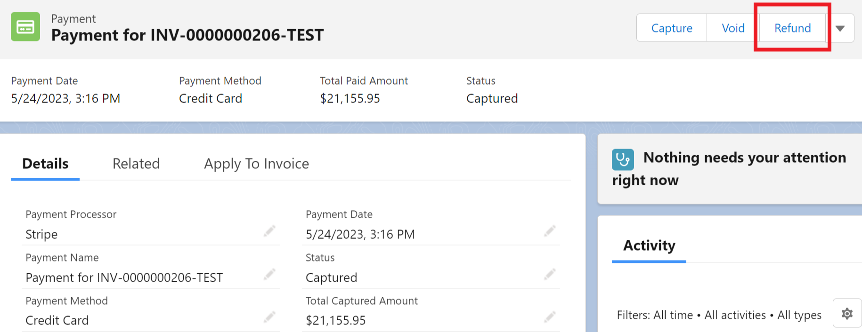Select the Details tab
Viewport: 862px width, 332px height.
coord(45,164)
